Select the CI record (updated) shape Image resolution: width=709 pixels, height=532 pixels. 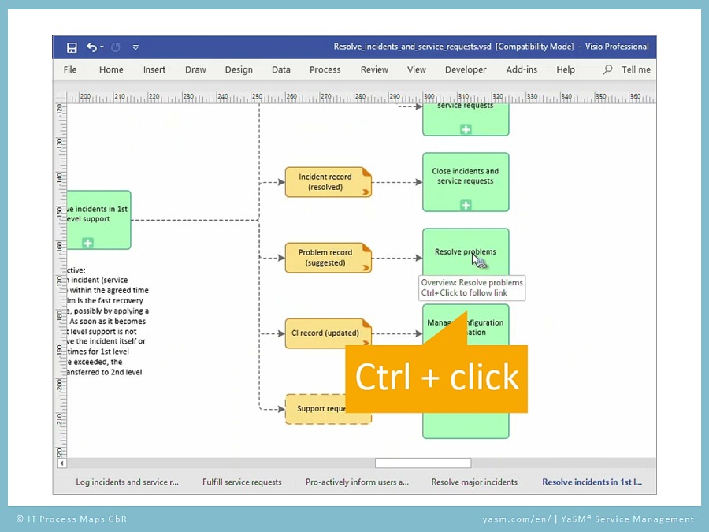pyautogui.click(x=328, y=333)
